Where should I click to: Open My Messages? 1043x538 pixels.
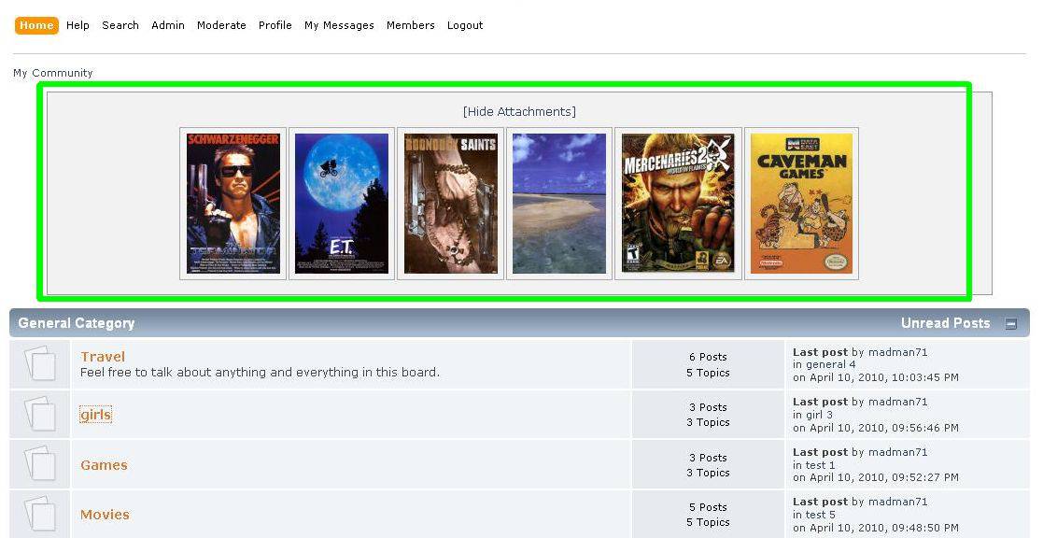(339, 25)
